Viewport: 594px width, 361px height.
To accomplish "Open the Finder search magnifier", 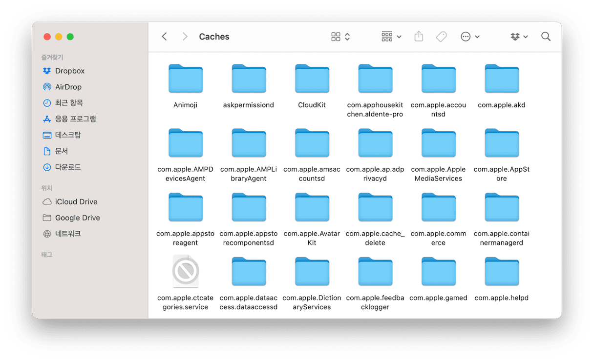I will click(546, 37).
